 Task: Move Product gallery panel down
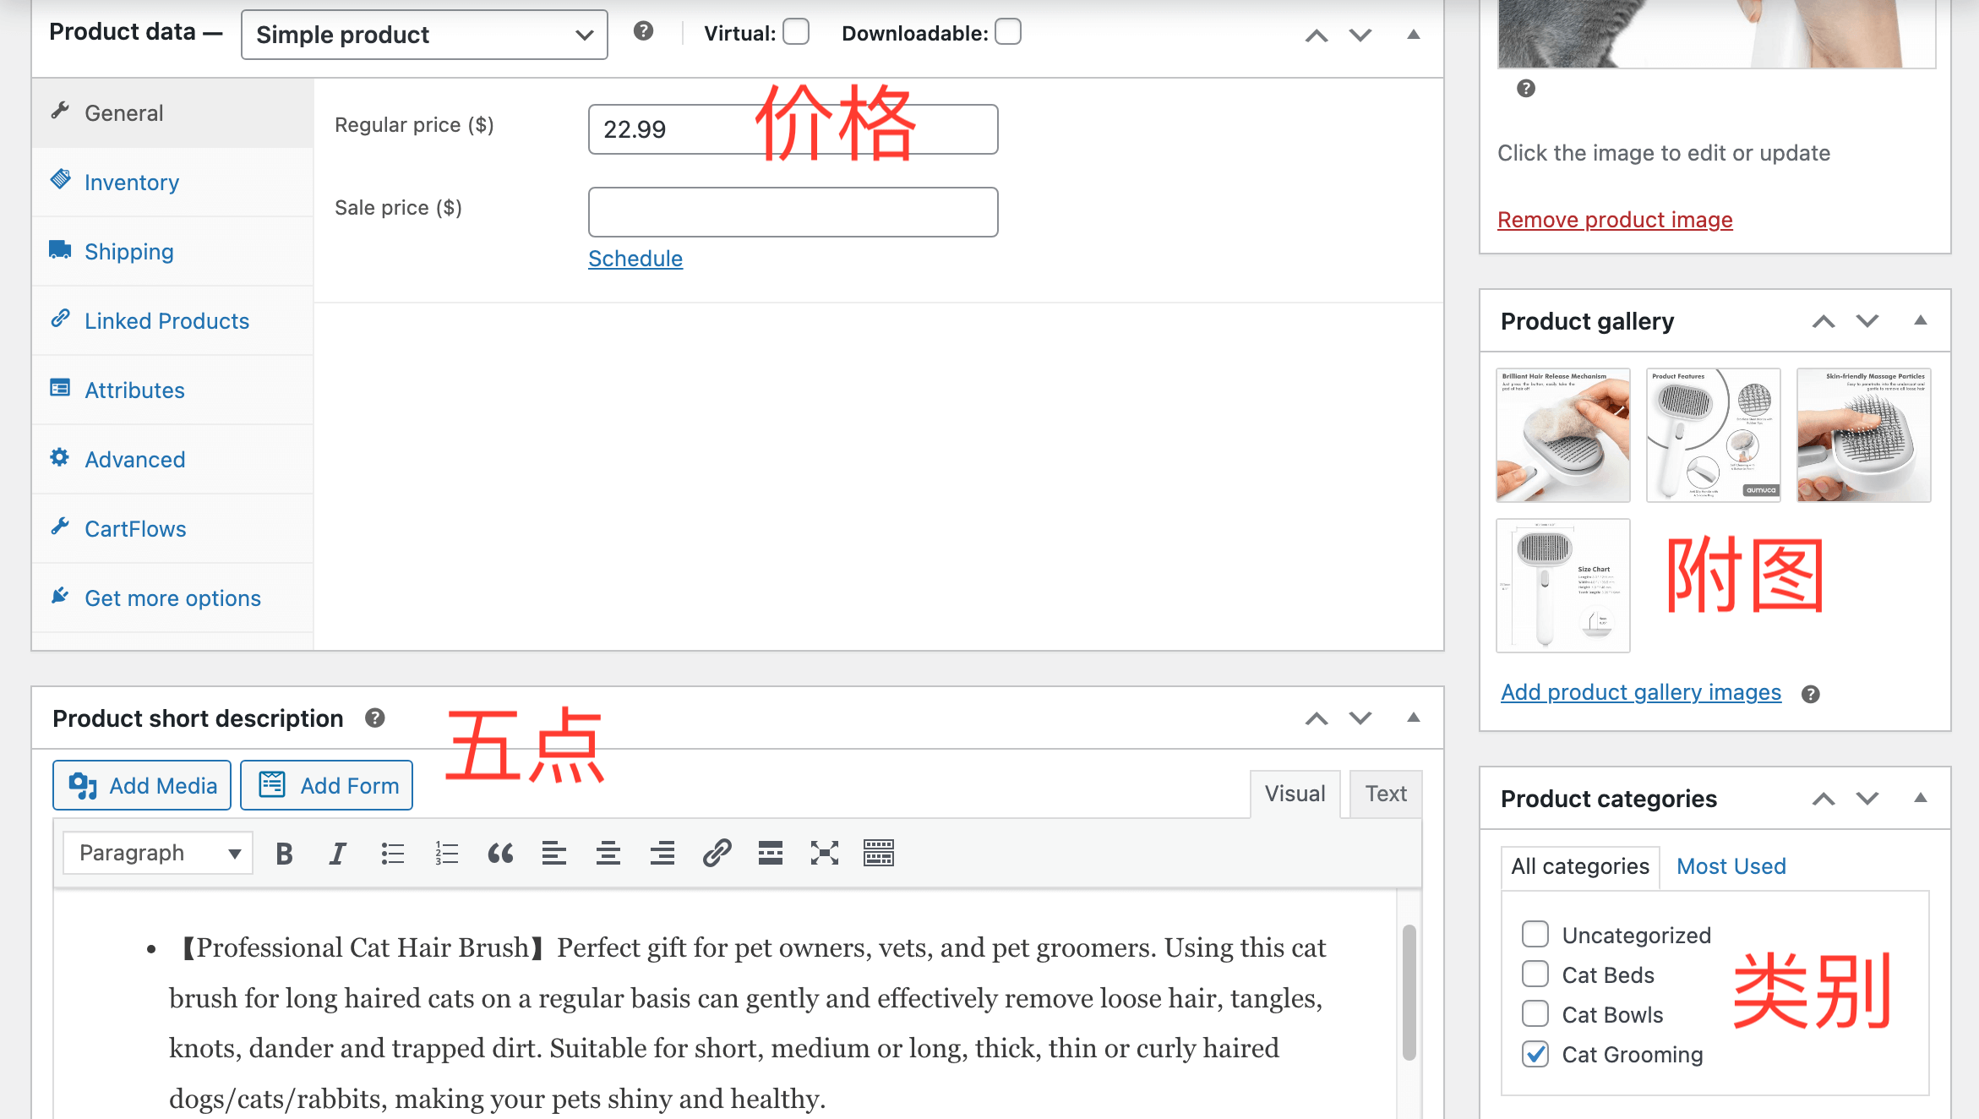point(1867,321)
